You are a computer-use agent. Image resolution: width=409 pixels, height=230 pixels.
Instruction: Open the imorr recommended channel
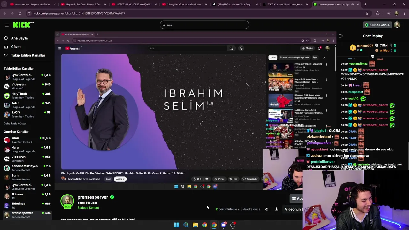coord(27,140)
